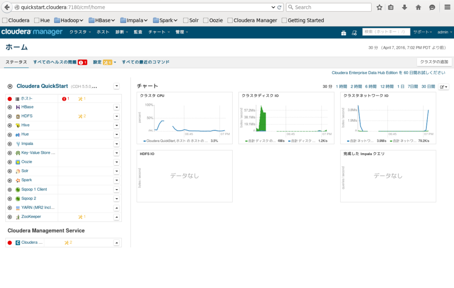Image resolution: width=454 pixels, height=288 pixels.
Task: Click the Firefox Search box
Action: point(329,7)
